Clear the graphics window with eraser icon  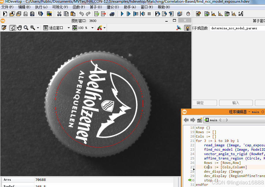point(4,28)
